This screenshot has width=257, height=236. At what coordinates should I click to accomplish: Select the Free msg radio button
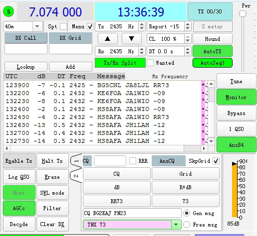(x=187, y=225)
